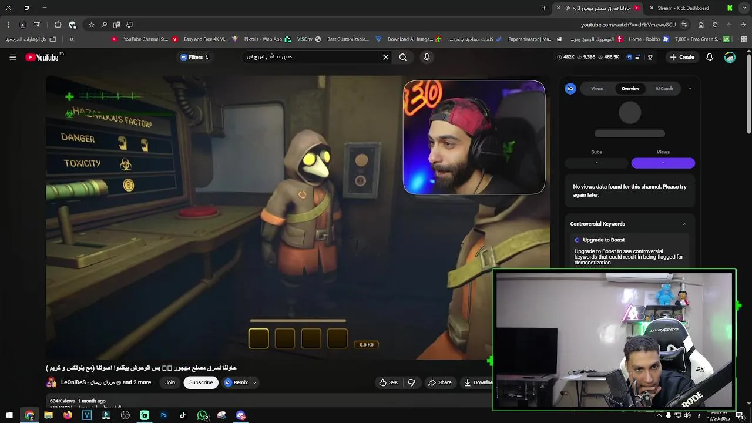Image resolution: width=752 pixels, height=423 pixels.
Task: Subscribe to the LeOniDeS channel
Action: [201, 382]
